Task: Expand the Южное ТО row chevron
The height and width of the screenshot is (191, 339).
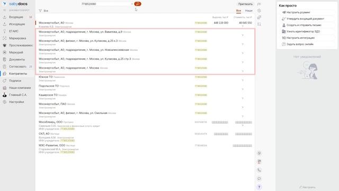Action: click(243, 80)
